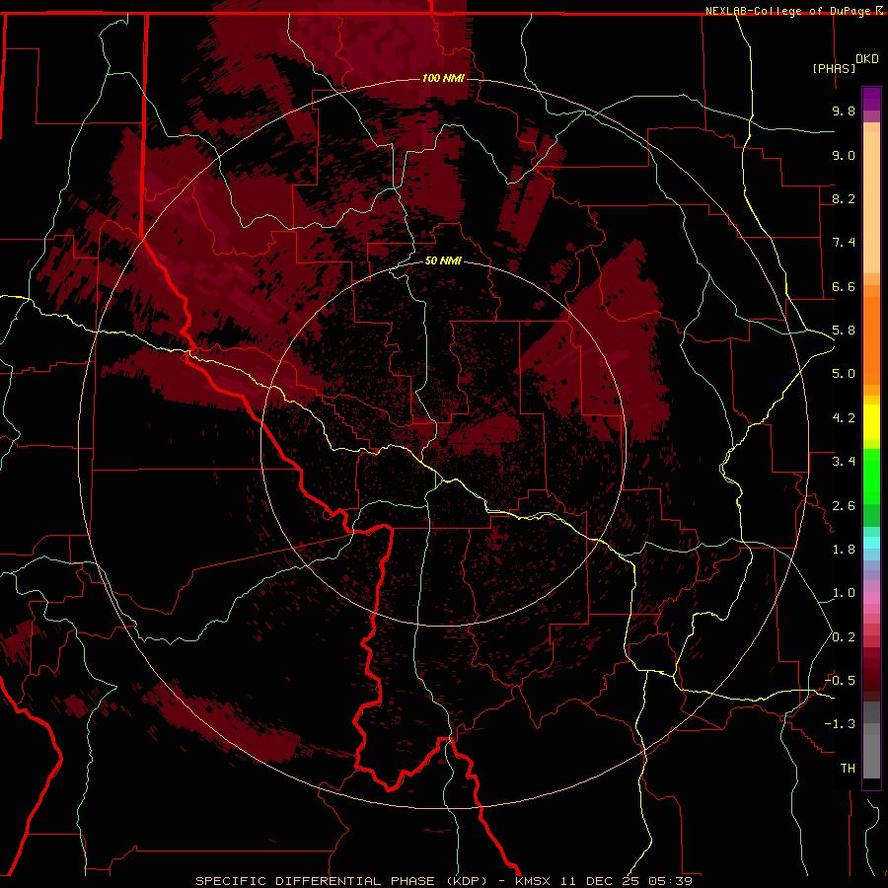888x888 pixels.
Task: Pick the cyan segment of the color bar
Action: coord(871,543)
